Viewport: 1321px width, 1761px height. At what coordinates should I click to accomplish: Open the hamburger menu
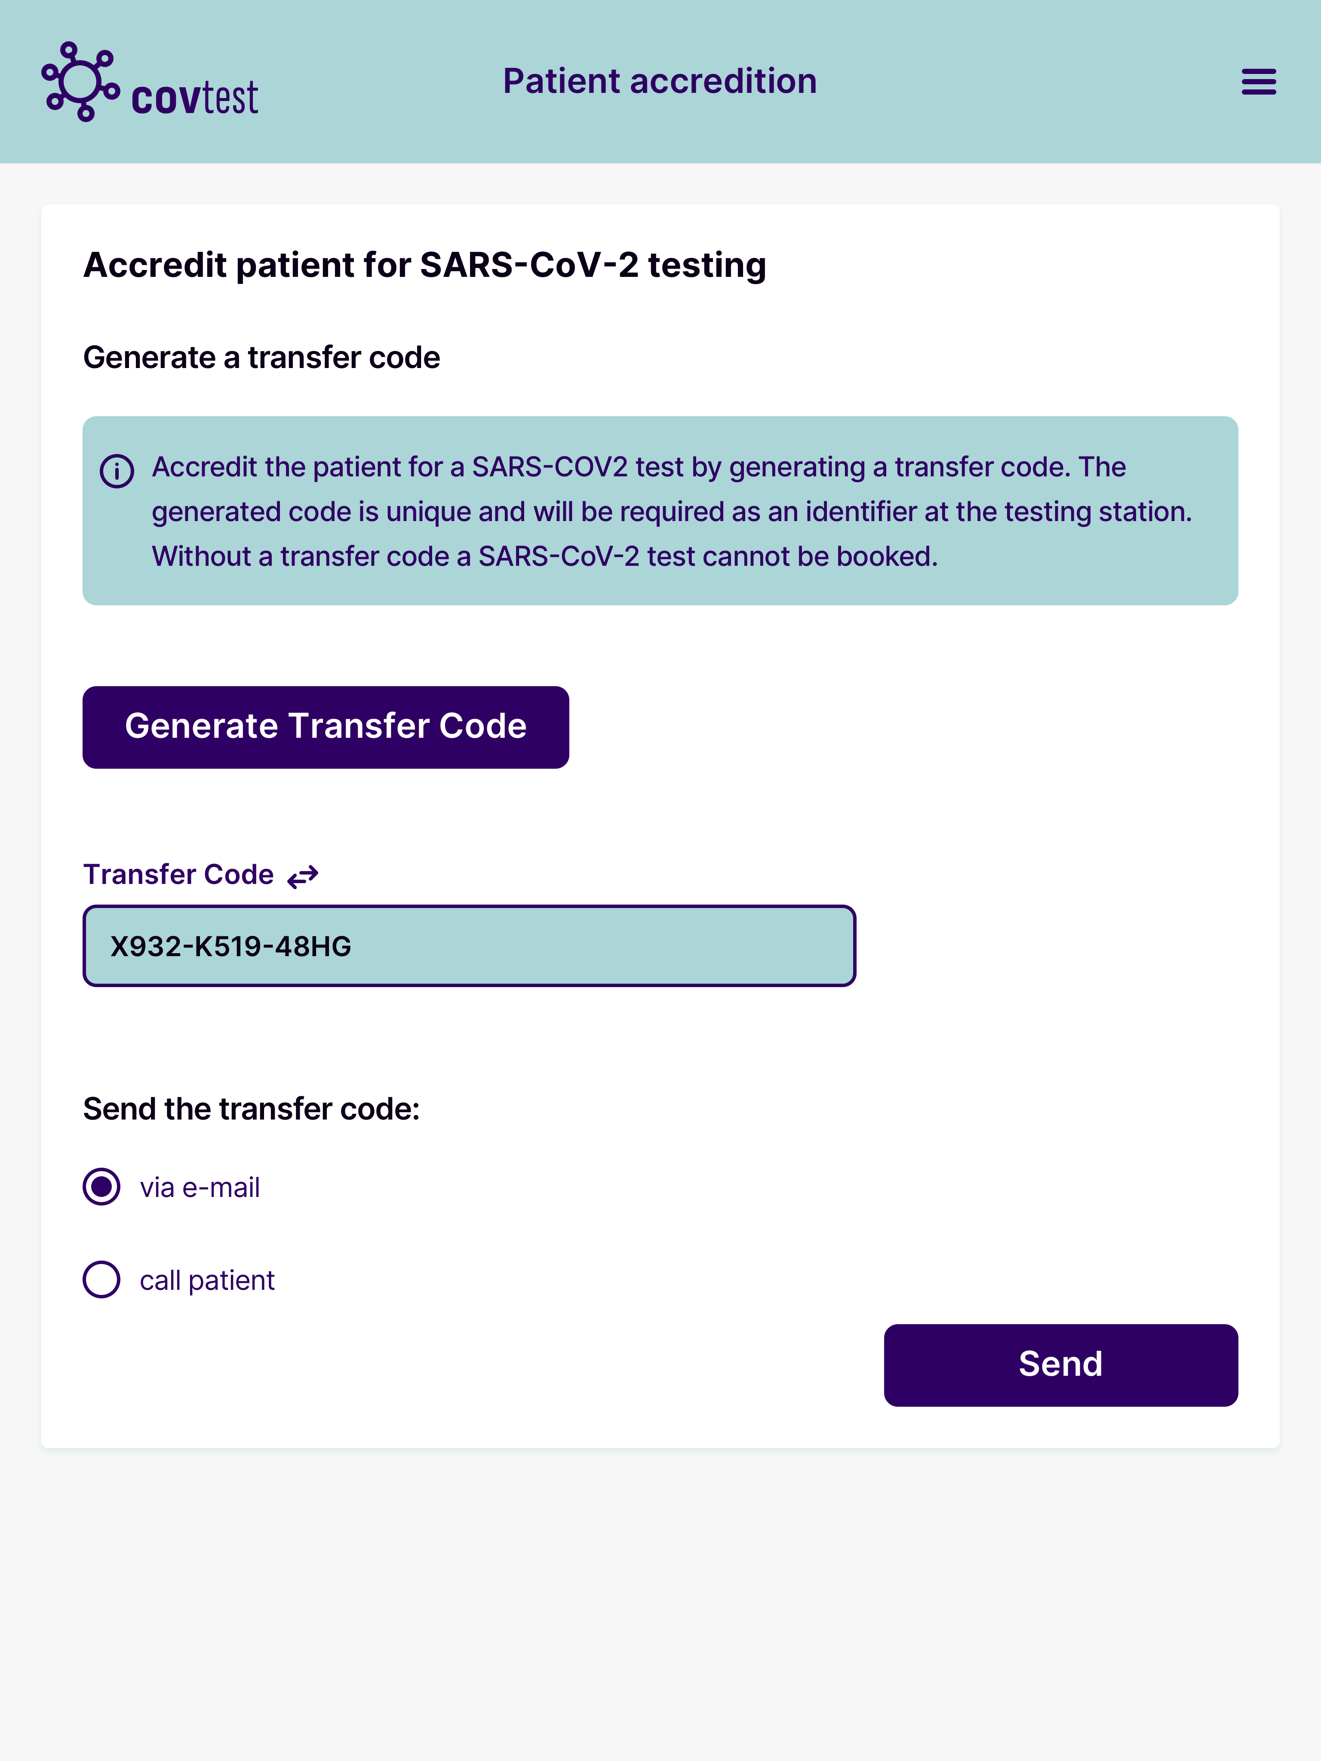pos(1258,82)
